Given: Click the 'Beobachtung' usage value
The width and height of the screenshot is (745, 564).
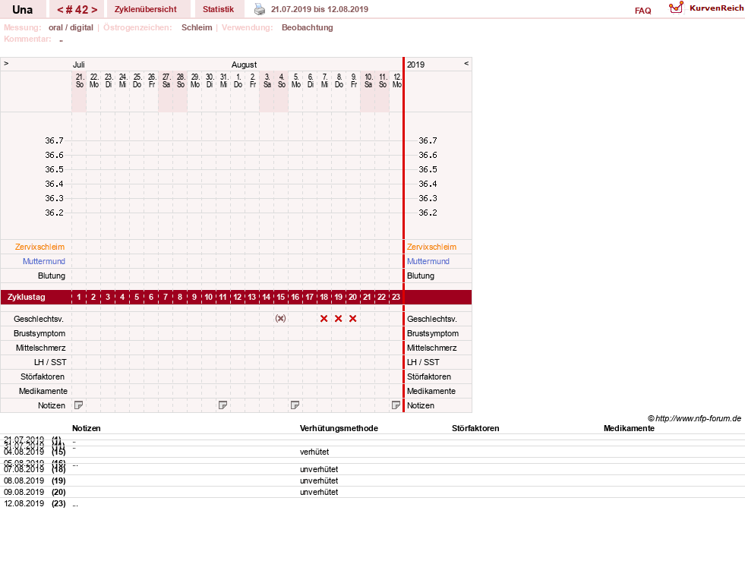Looking at the screenshot, I should [308, 27].
